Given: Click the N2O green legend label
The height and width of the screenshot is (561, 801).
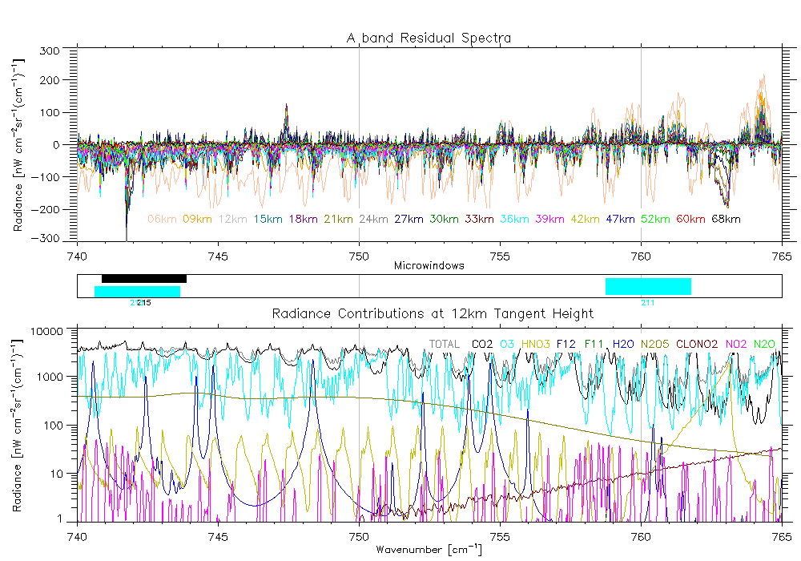Looking at the screenshot, I should [766, 345].
